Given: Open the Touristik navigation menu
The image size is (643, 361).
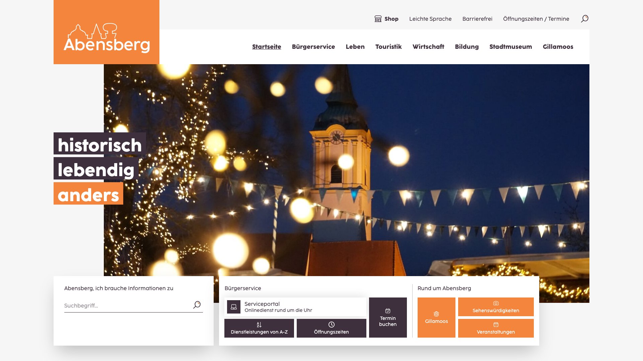Looking at the screenshot, I should 388,47.
